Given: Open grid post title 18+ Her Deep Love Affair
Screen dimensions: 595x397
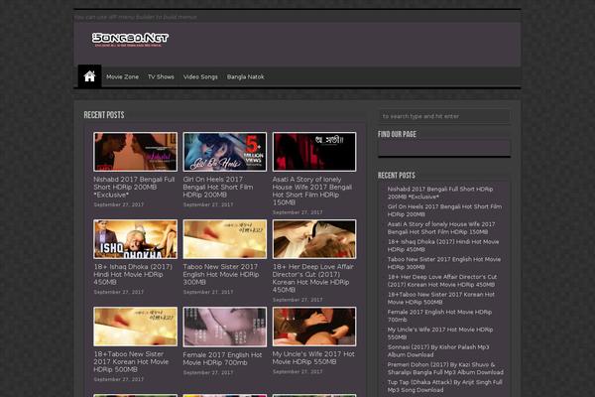Looking at the screenshot, I should 313,278.
